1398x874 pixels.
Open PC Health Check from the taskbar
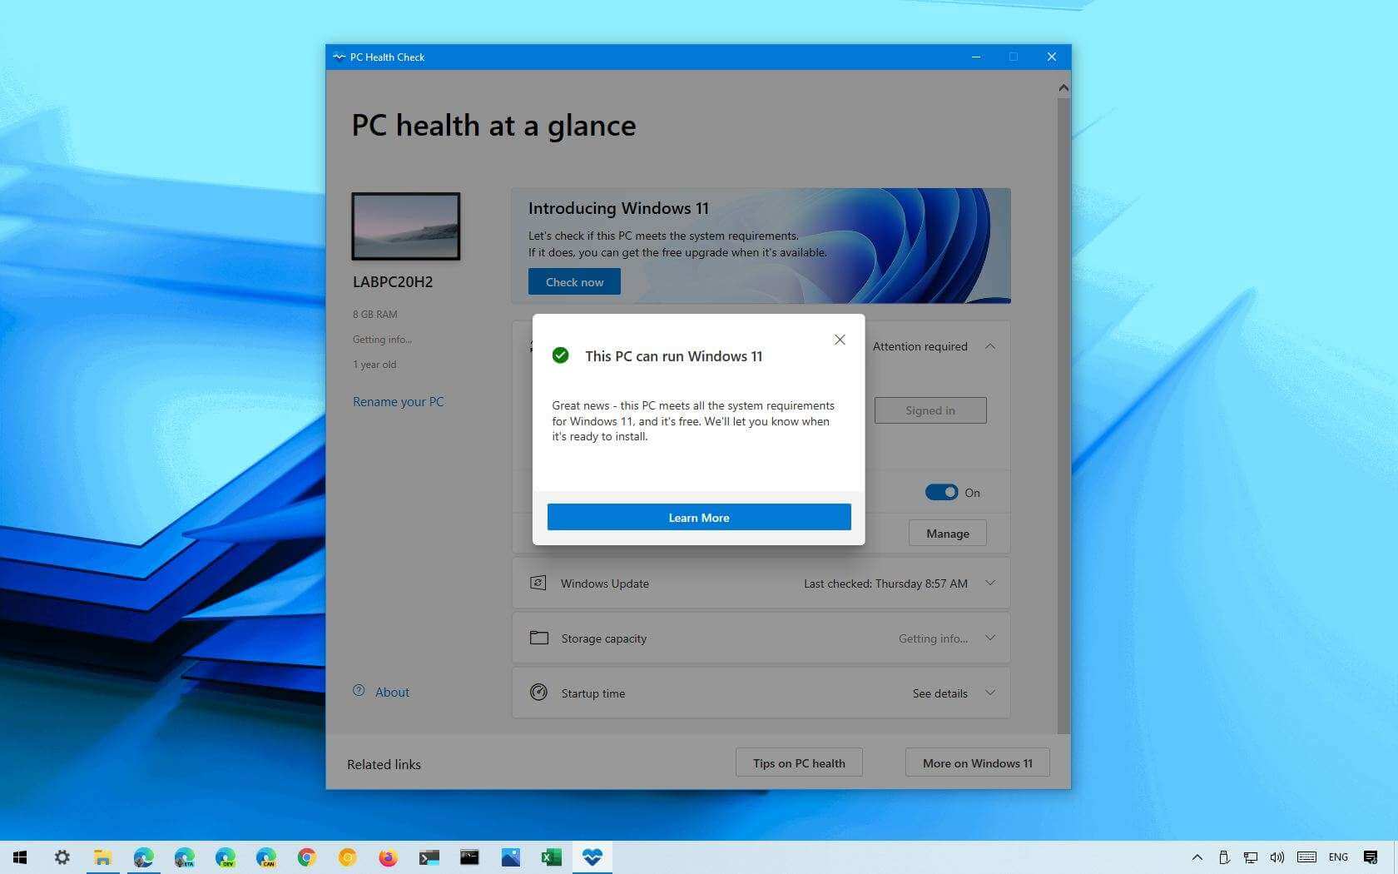[592, 857]
